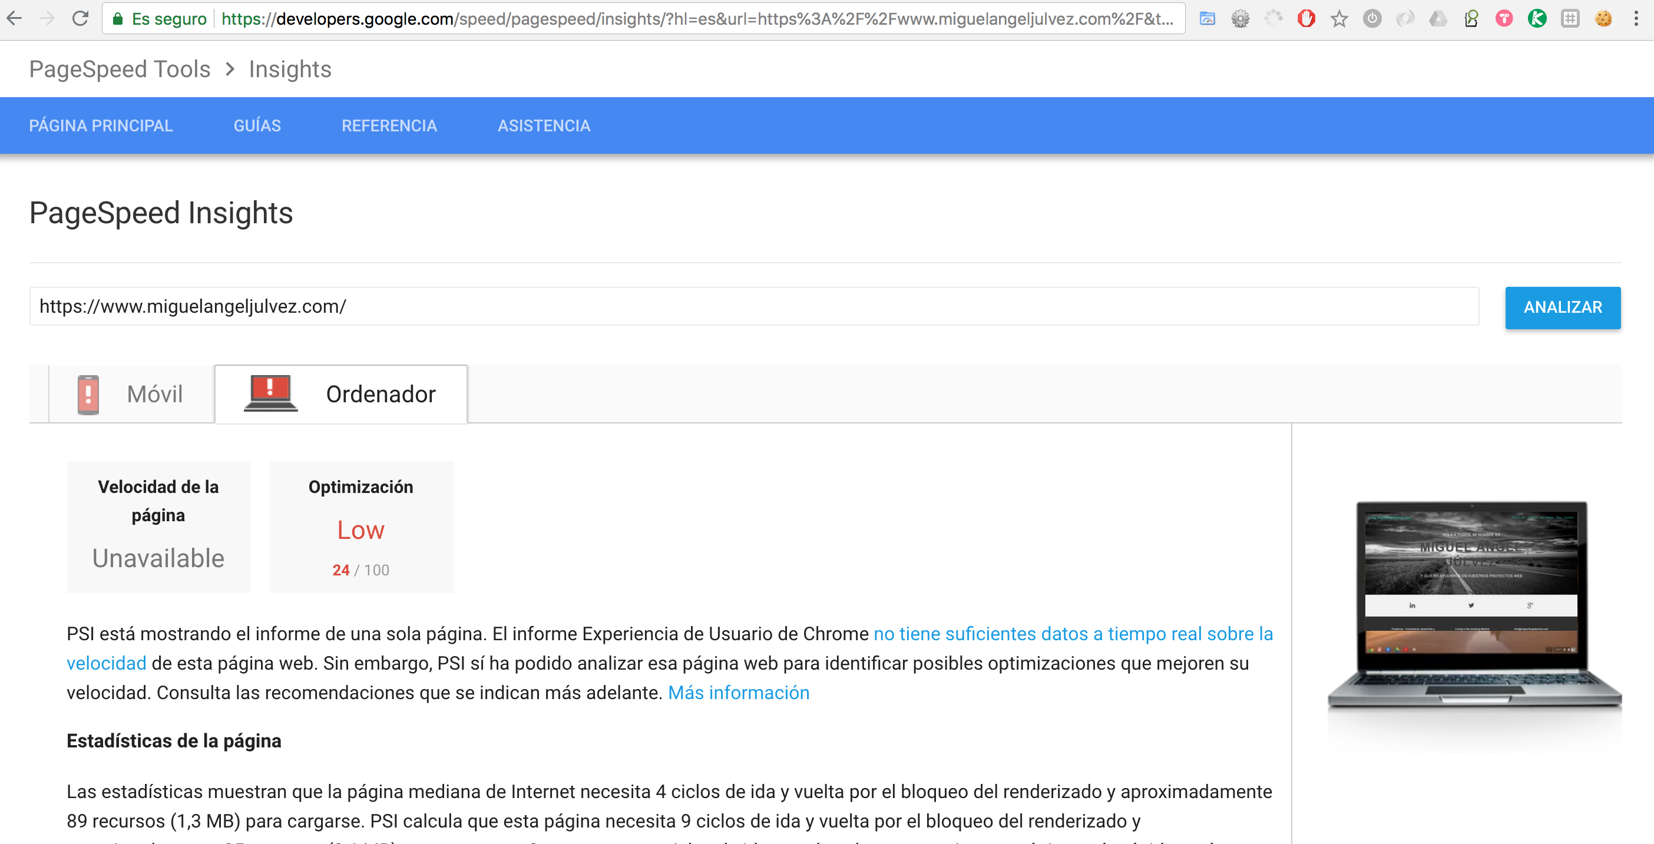Click the faded dotted-circle extension icon
The width and height of the screenshot is (1654, 844).
pos(1273,19)
